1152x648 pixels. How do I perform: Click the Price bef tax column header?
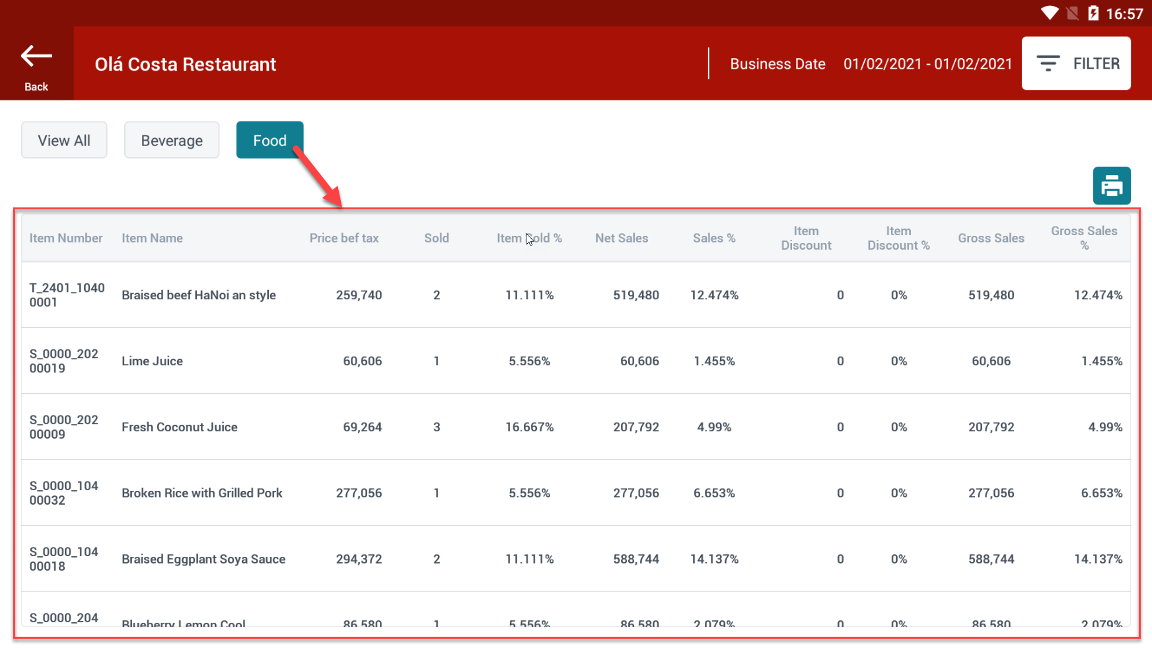pos(343,238)
